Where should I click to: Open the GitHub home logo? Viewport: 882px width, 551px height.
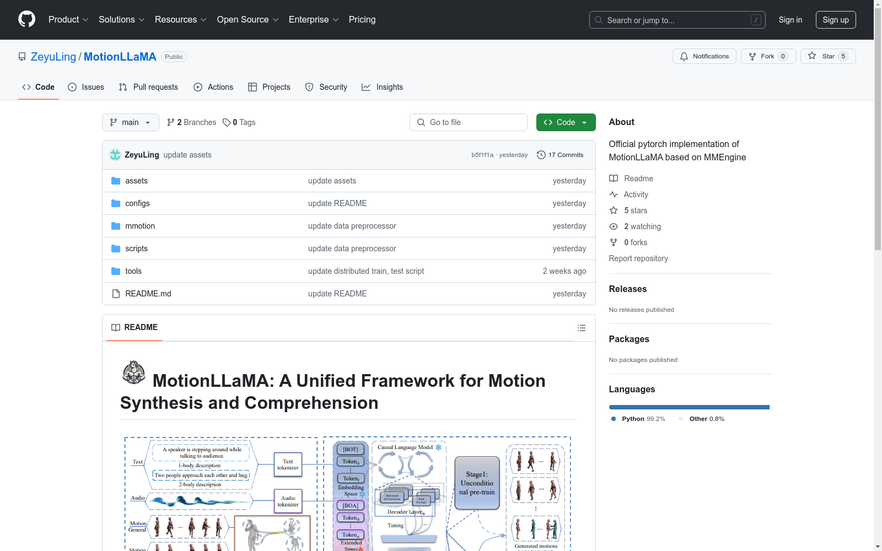pos(26,19)
